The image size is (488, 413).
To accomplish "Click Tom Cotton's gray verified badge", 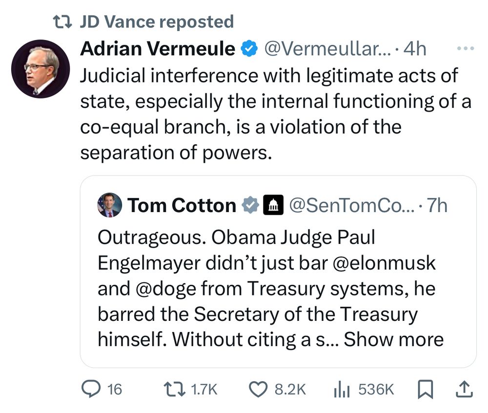I will [250, 205].
